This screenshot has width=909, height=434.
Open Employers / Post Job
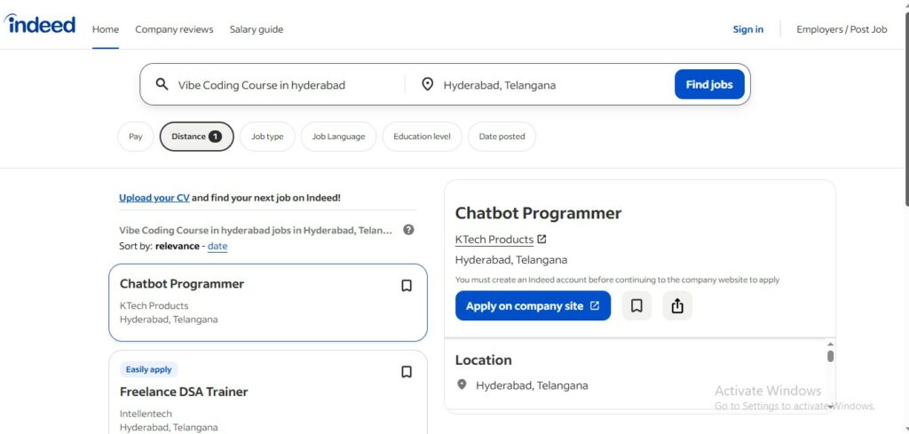tap(842, 29)
